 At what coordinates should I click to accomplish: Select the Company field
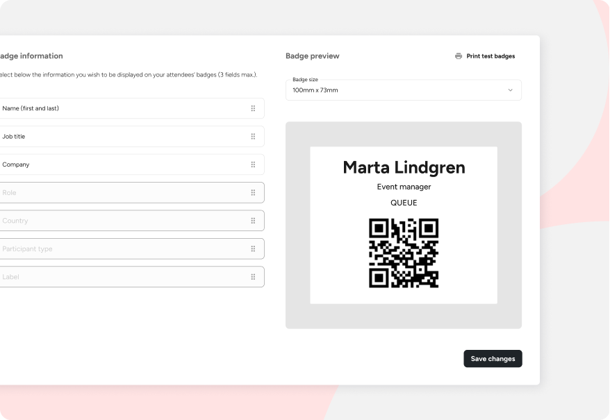131,165
